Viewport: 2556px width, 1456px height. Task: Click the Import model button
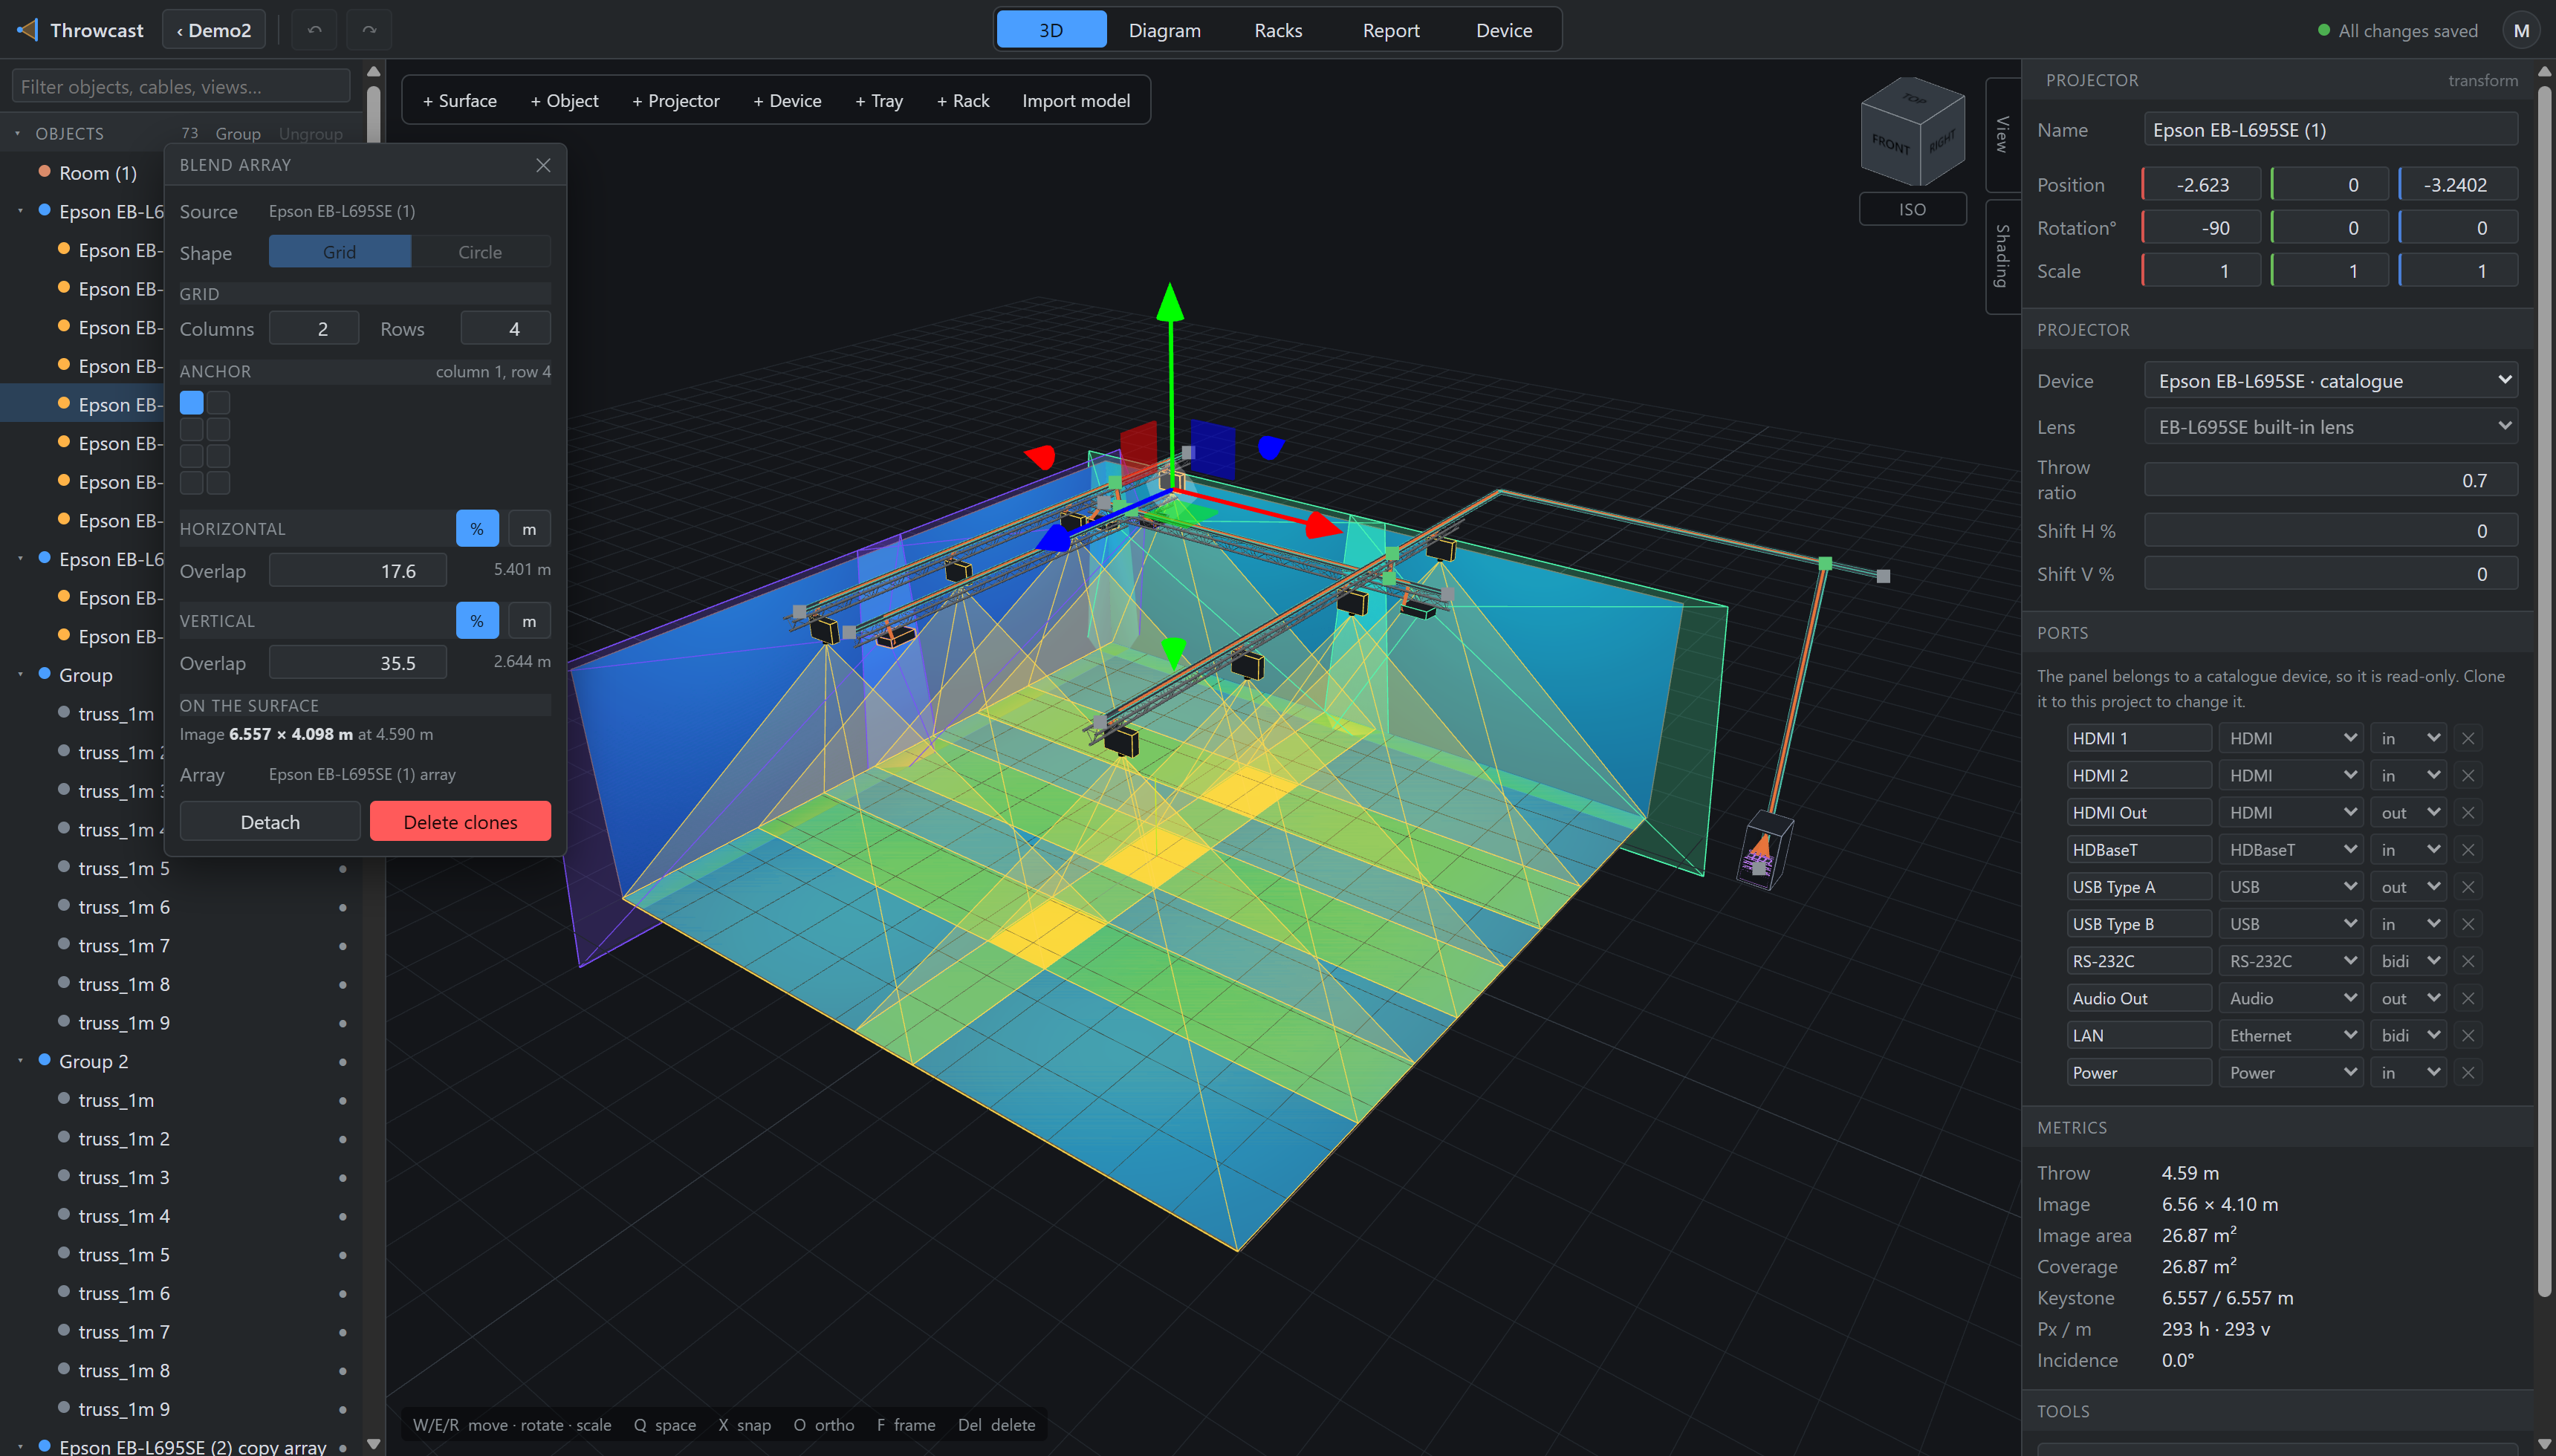pos(1076,101)
